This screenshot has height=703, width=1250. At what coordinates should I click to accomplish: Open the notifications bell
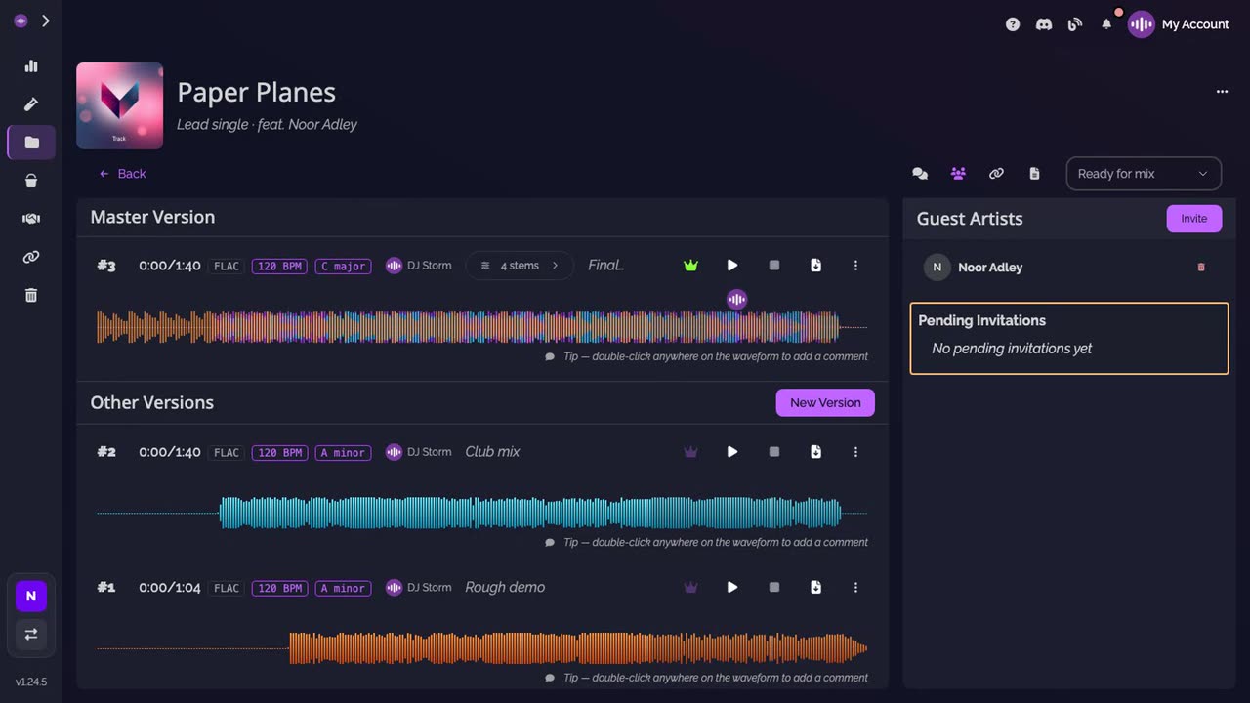1106,24
